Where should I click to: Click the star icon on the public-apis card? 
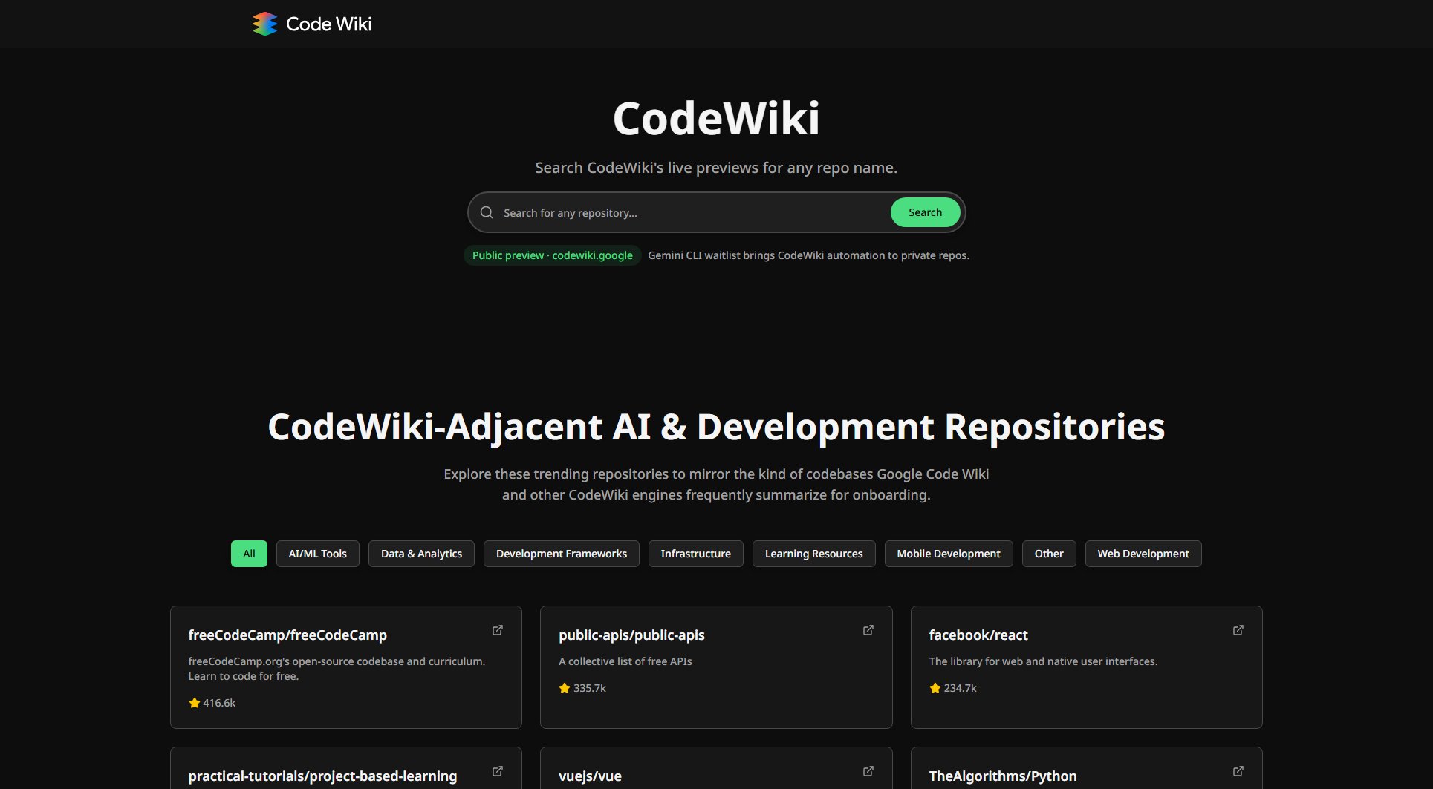coord(564,687)
